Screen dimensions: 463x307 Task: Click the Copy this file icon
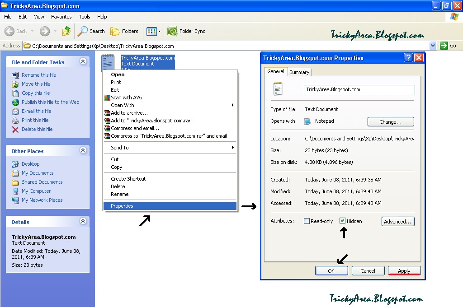(x=15, y=93)
